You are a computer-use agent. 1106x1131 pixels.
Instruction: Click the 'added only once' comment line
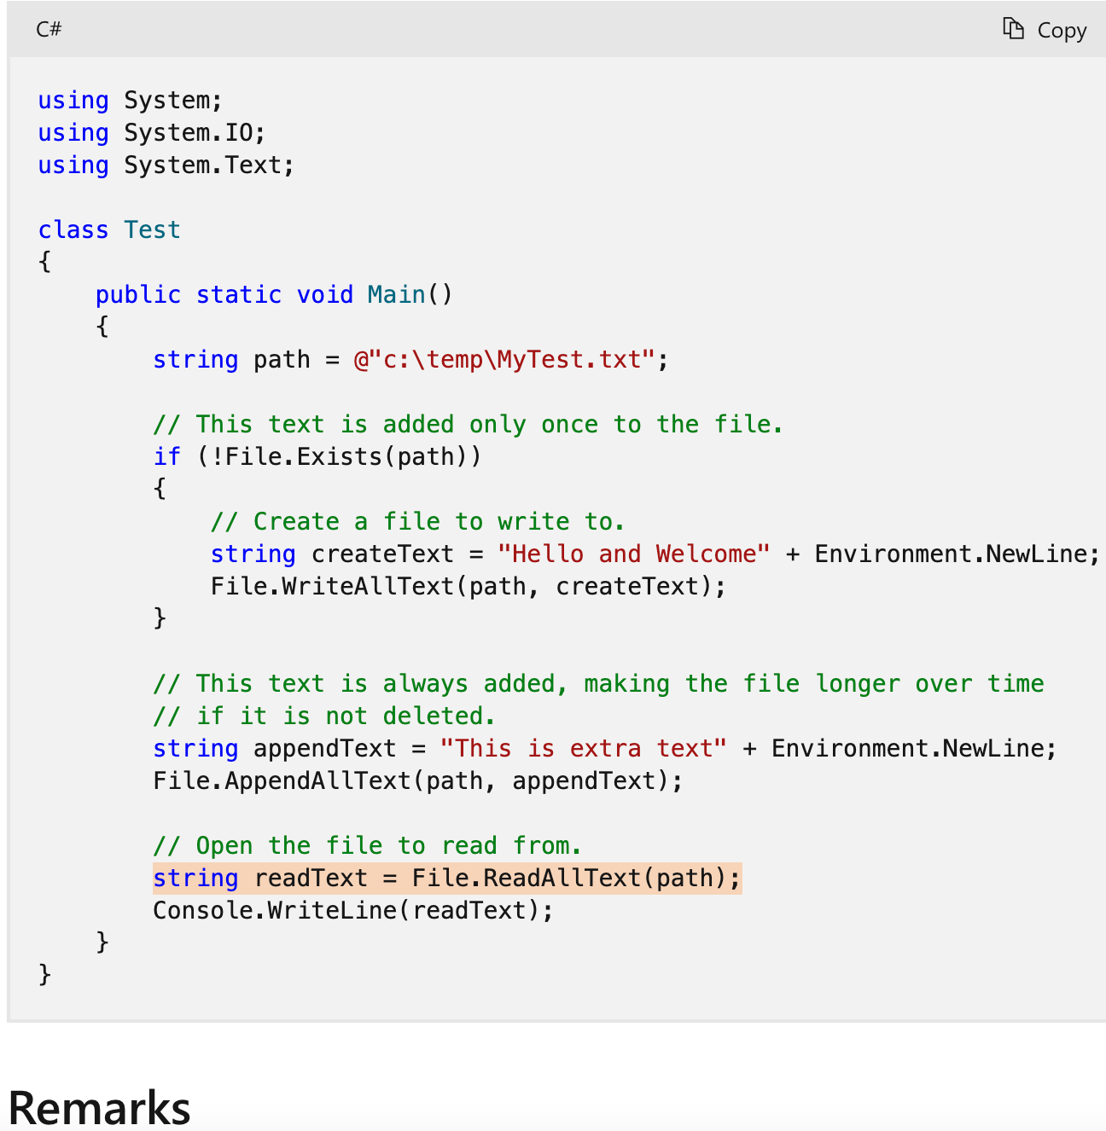pos(468,425)
